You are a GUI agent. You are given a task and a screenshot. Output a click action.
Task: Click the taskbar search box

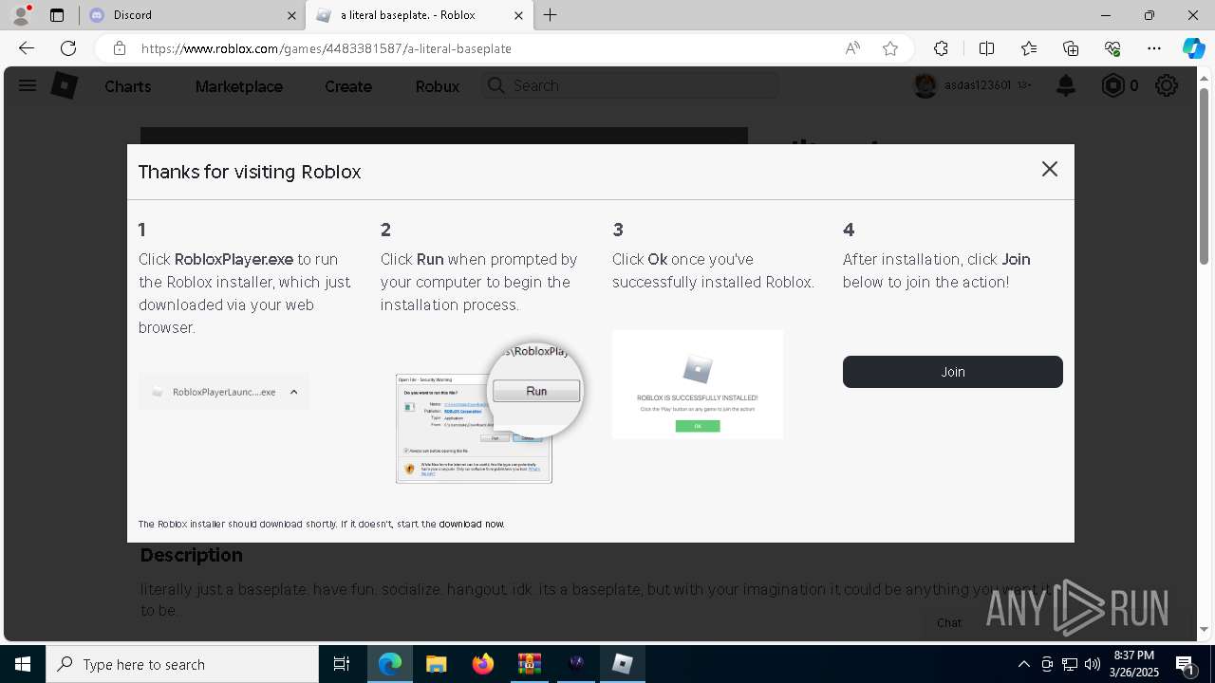(x=182, y=664)
